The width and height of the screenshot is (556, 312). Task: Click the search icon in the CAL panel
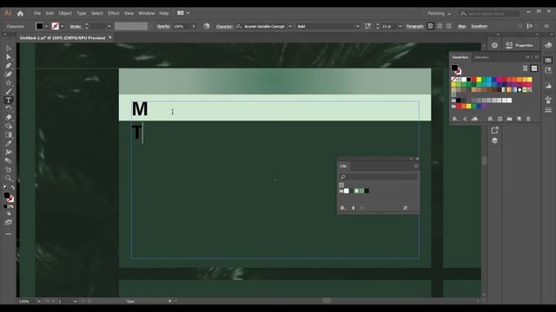(342, 177)
